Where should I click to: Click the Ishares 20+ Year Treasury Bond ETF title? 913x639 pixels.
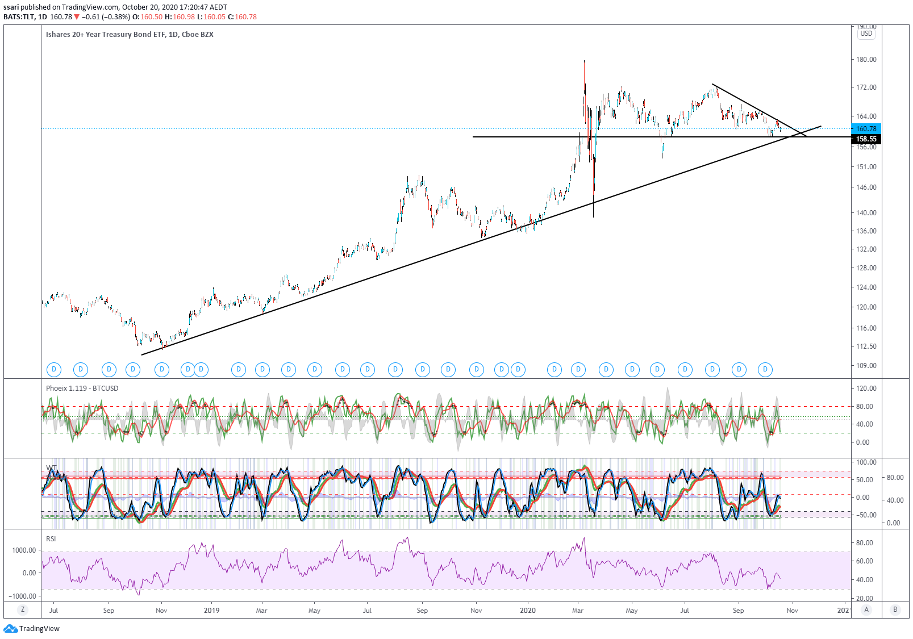(x=130, y=35)
